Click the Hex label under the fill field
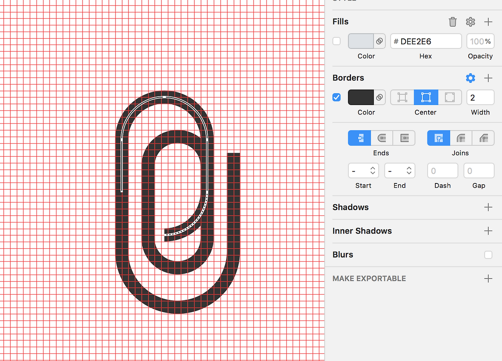The width and height of the screenshot is (502, 361). (426, 56)
